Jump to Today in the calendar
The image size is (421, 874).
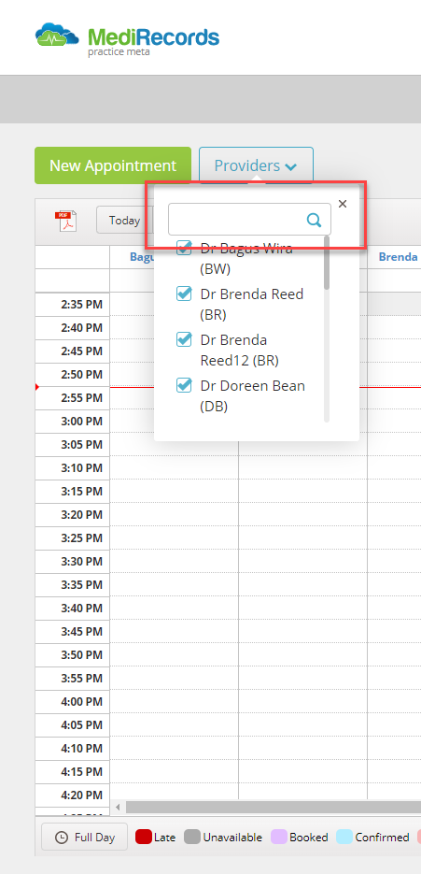pyautogui.click(x=124, y=221)
